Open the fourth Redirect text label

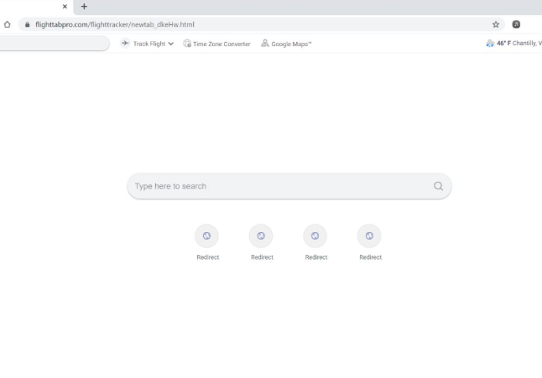click(x=371, y=257)
